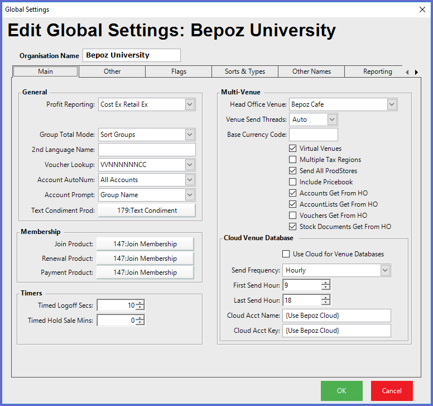Open the Other Names tab
The width and height of the screenshot is (433, 406).
click(311, 71)
